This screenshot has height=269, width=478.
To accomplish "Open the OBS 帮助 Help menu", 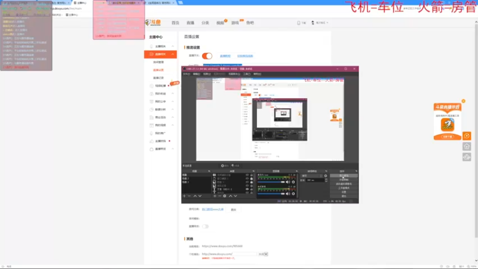I will tap(258, 74).
